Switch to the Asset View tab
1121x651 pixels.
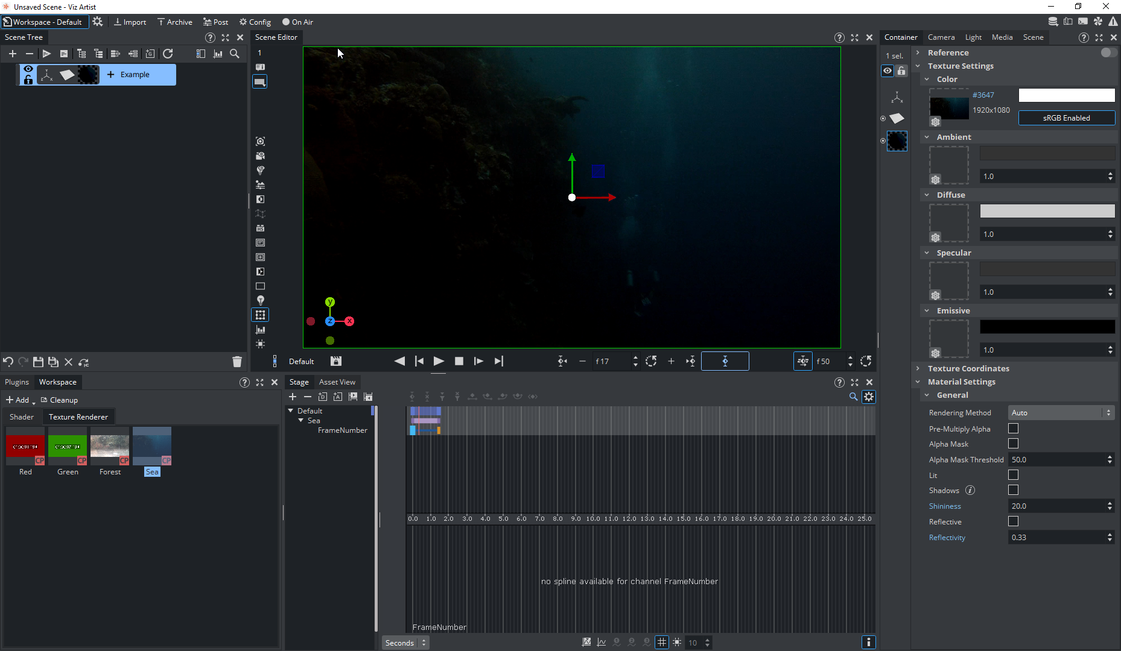pyautogui.click(x=337, y=382)
